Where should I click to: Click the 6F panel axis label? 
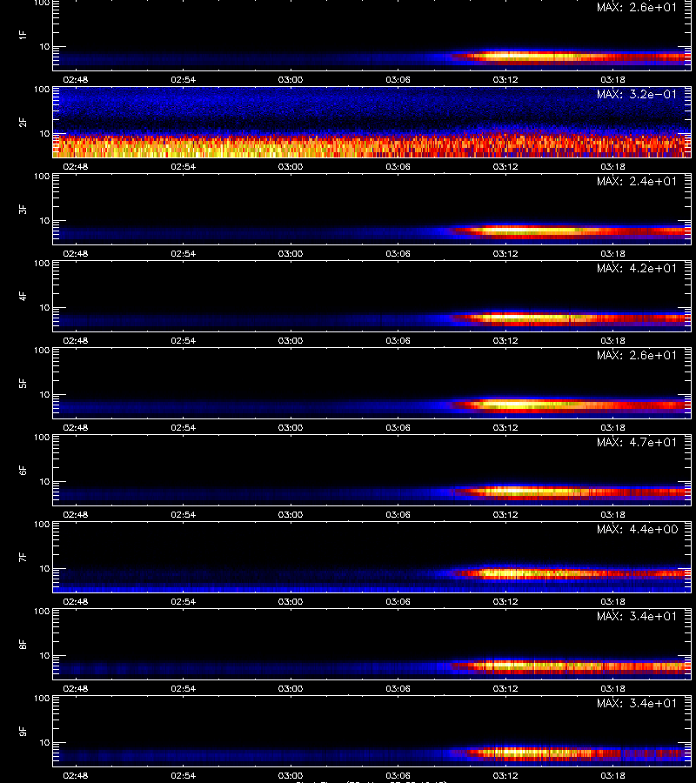(x=23, y=471)
